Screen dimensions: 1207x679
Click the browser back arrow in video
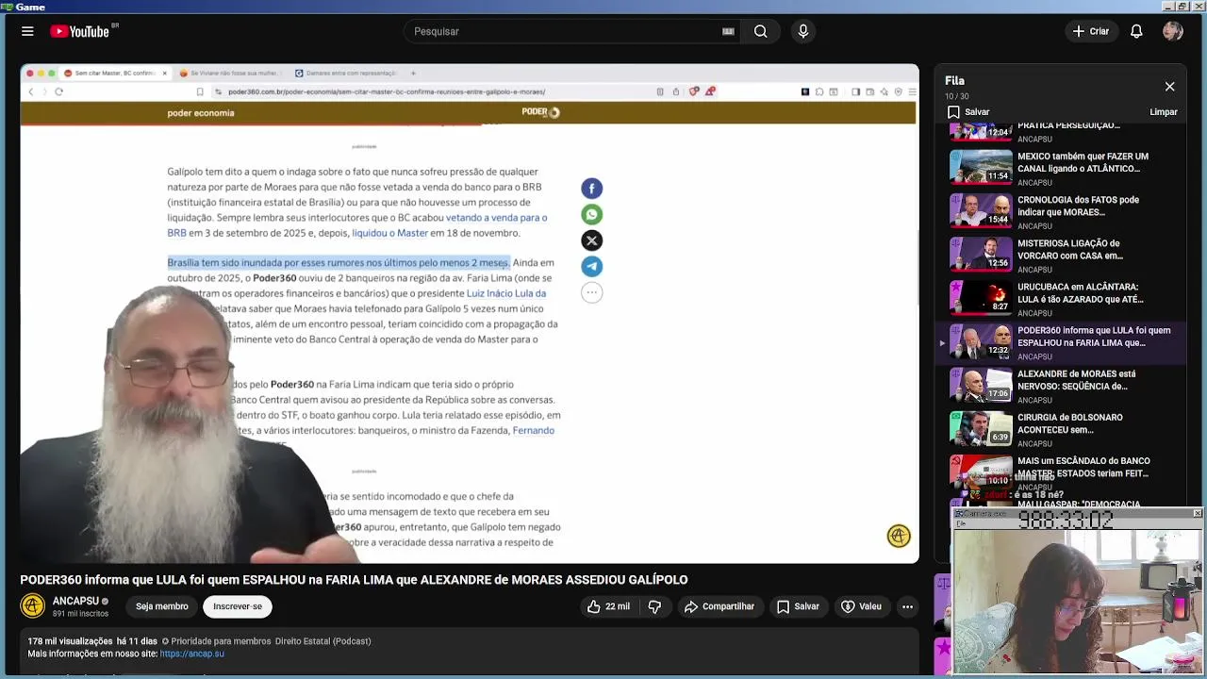pyautogui.click(x=30, y=91)
